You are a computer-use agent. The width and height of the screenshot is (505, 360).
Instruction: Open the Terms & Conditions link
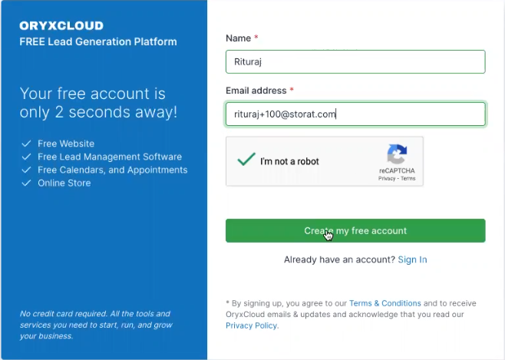[x=385, y=303]
